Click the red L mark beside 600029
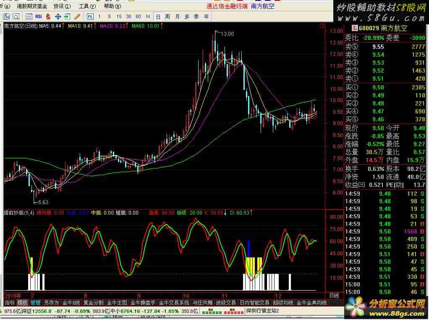The height and width of the screenshot is (320, 429). pos(355,28)
